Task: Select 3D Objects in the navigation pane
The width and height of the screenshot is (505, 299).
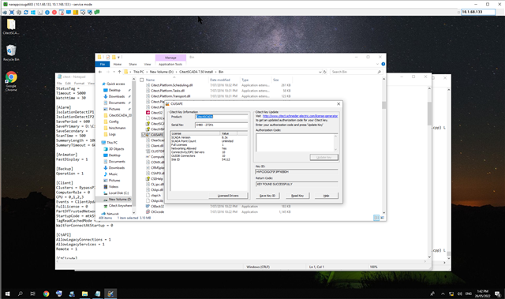Action: coord(116,148)
